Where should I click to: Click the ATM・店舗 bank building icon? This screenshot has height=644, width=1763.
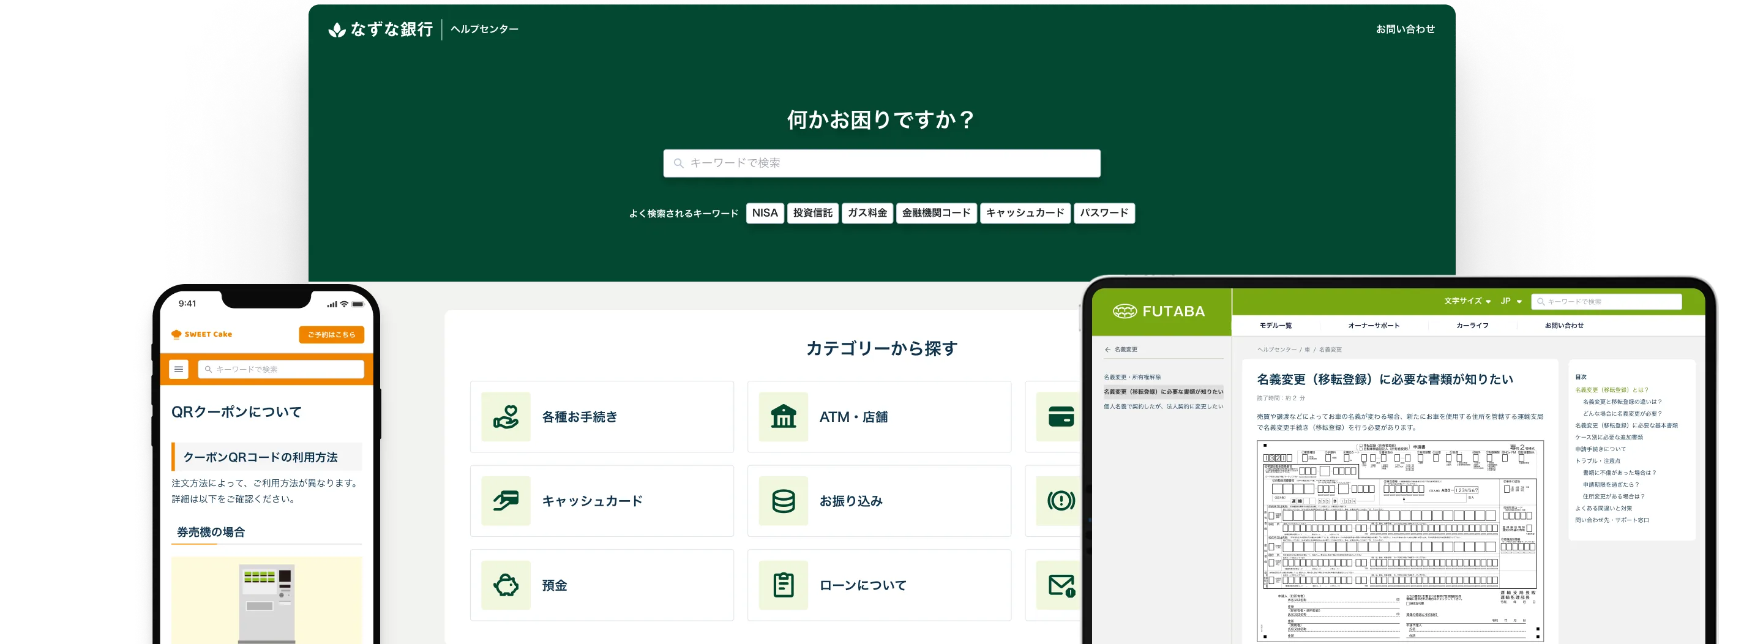pos(783,417)
